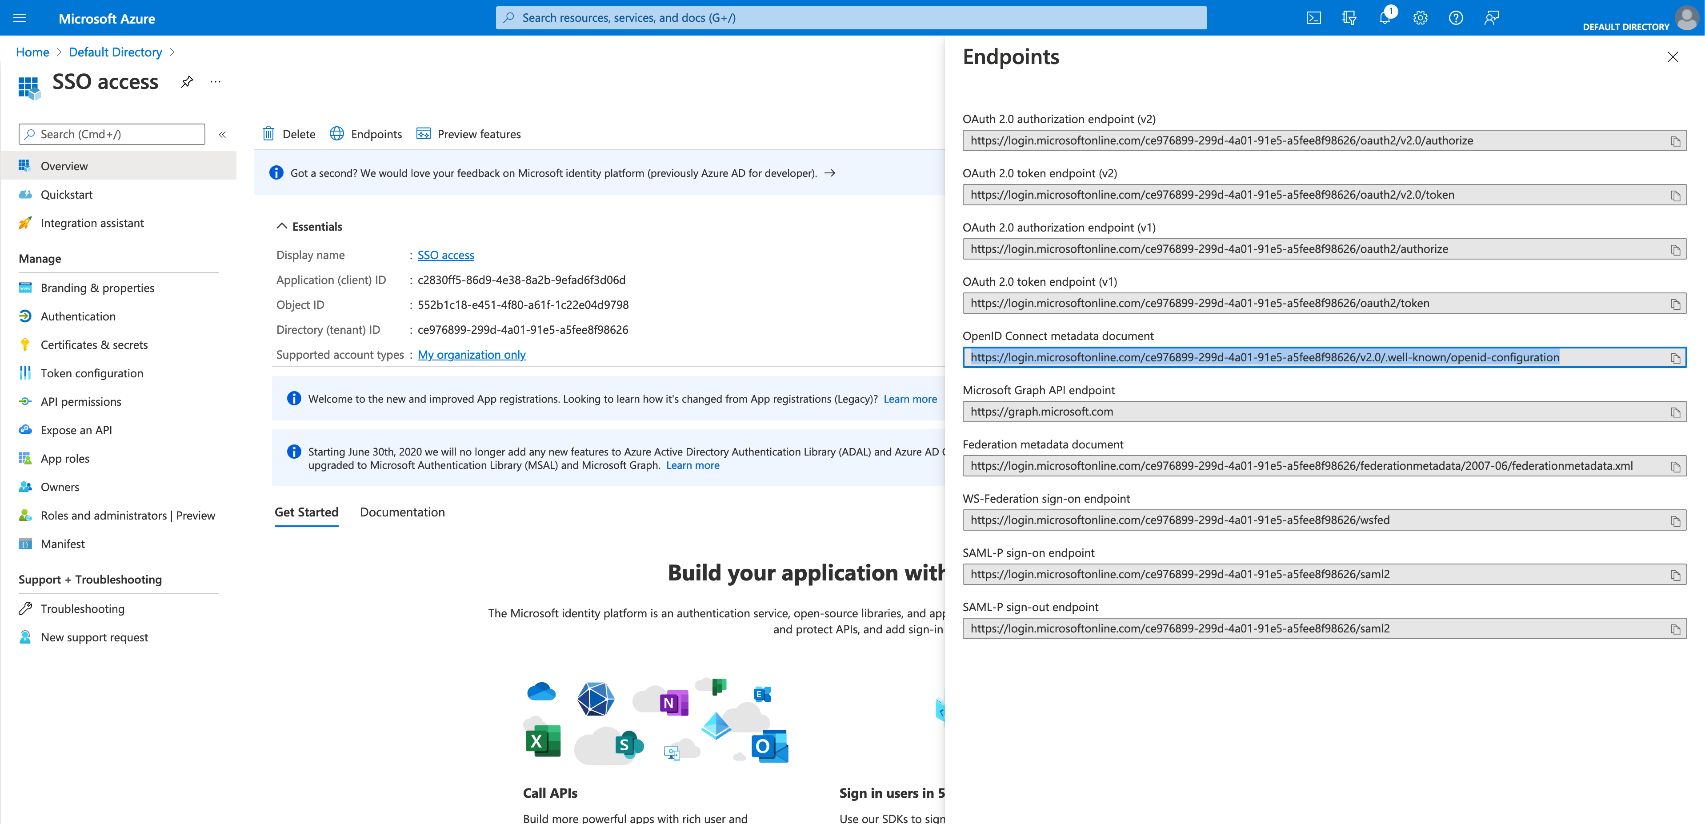Copy the SAML-P sign-on endpoint
1705x824 pixels.
[x=1675, y=575]
